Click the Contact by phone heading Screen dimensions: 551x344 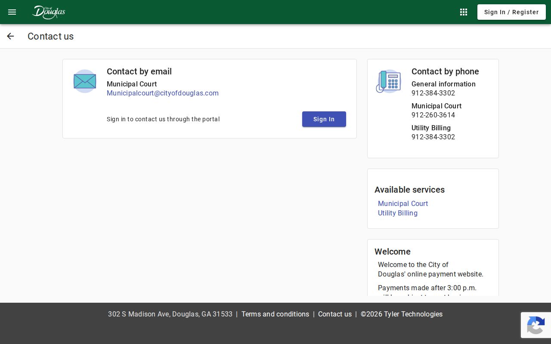click(x=445, y=71)
